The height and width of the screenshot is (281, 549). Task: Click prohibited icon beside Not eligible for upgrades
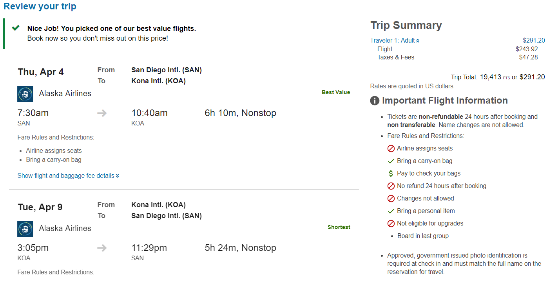(x=391, y=224)
